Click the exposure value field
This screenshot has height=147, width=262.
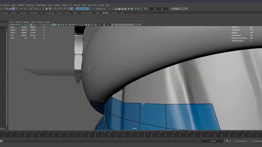coord(99,25)
